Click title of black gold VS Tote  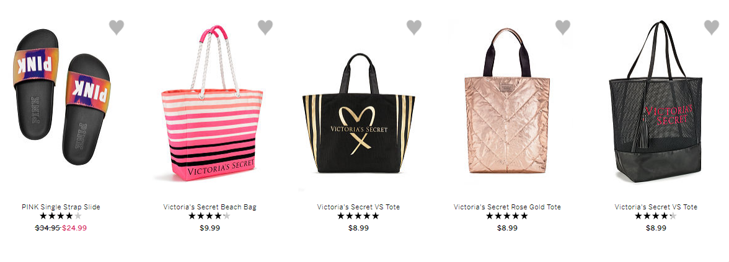(x=358, y=207)
